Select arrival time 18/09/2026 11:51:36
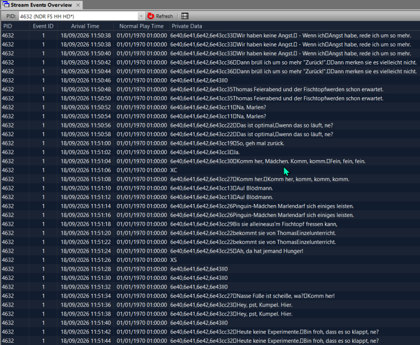The height and width of the screenshot is (345, 420). click(86, 305)
